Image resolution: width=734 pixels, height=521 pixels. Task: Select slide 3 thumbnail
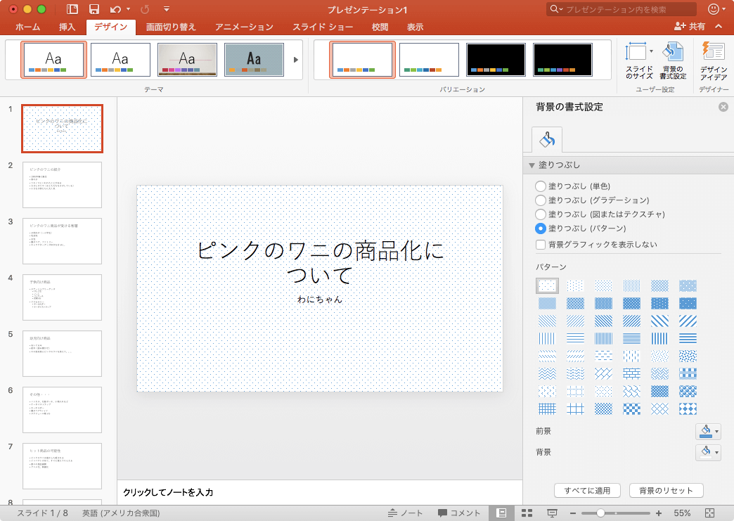62,241
